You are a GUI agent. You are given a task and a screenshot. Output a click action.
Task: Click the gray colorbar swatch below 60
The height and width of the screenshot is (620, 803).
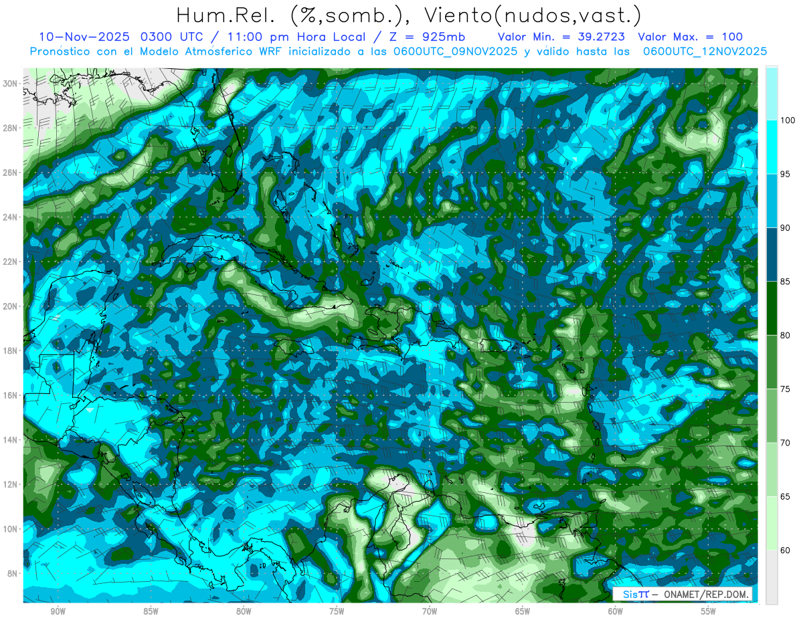pyautogui.click(x=772, y=577)
